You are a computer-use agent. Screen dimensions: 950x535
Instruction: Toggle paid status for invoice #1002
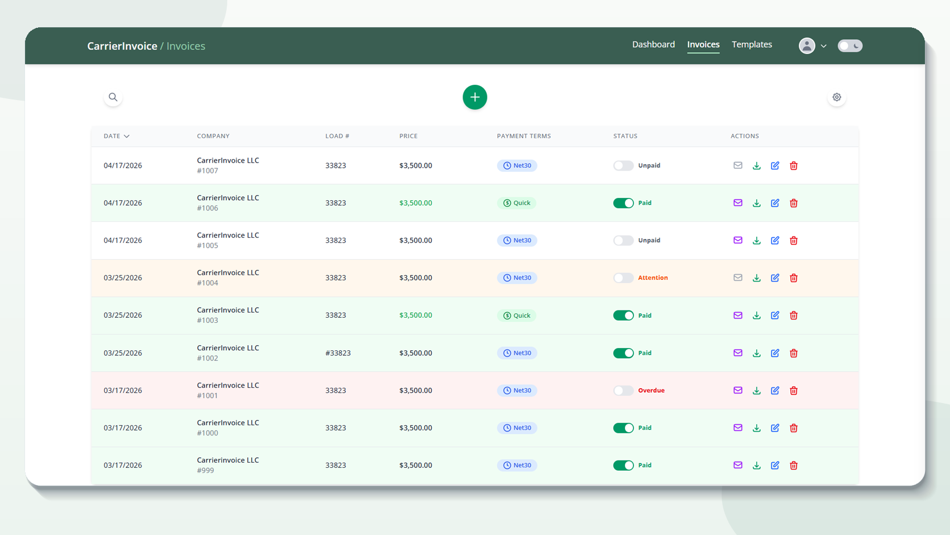[x=623, y=353]
